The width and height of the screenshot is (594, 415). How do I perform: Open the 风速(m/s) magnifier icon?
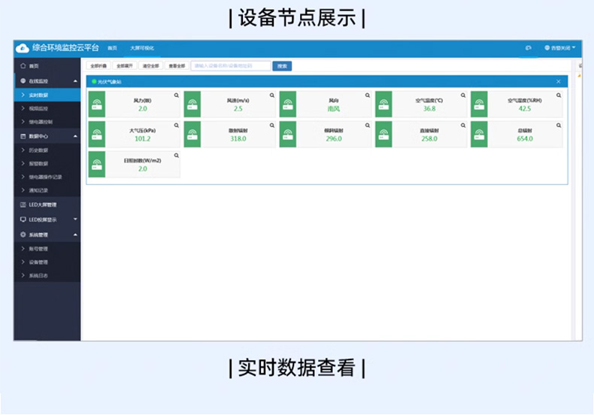pyautogui.click(x=272, y=95)
